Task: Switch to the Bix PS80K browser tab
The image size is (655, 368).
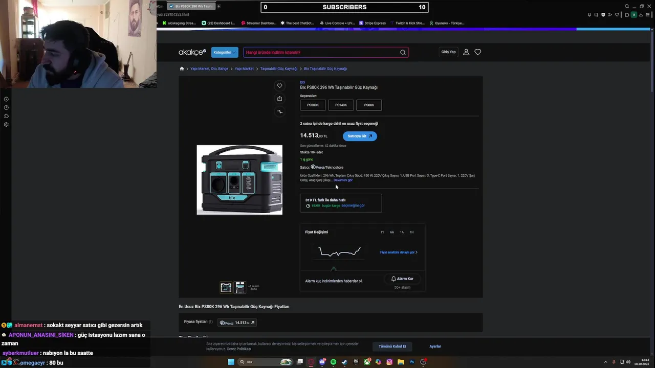Action: click(x=192, y=7)
